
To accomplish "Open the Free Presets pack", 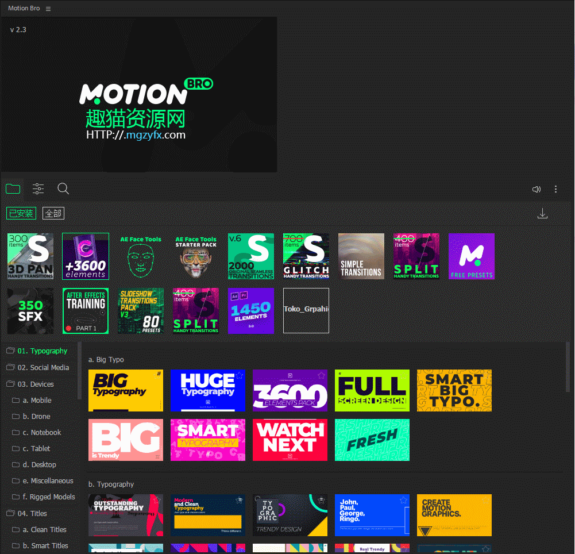I will [472, 256].
